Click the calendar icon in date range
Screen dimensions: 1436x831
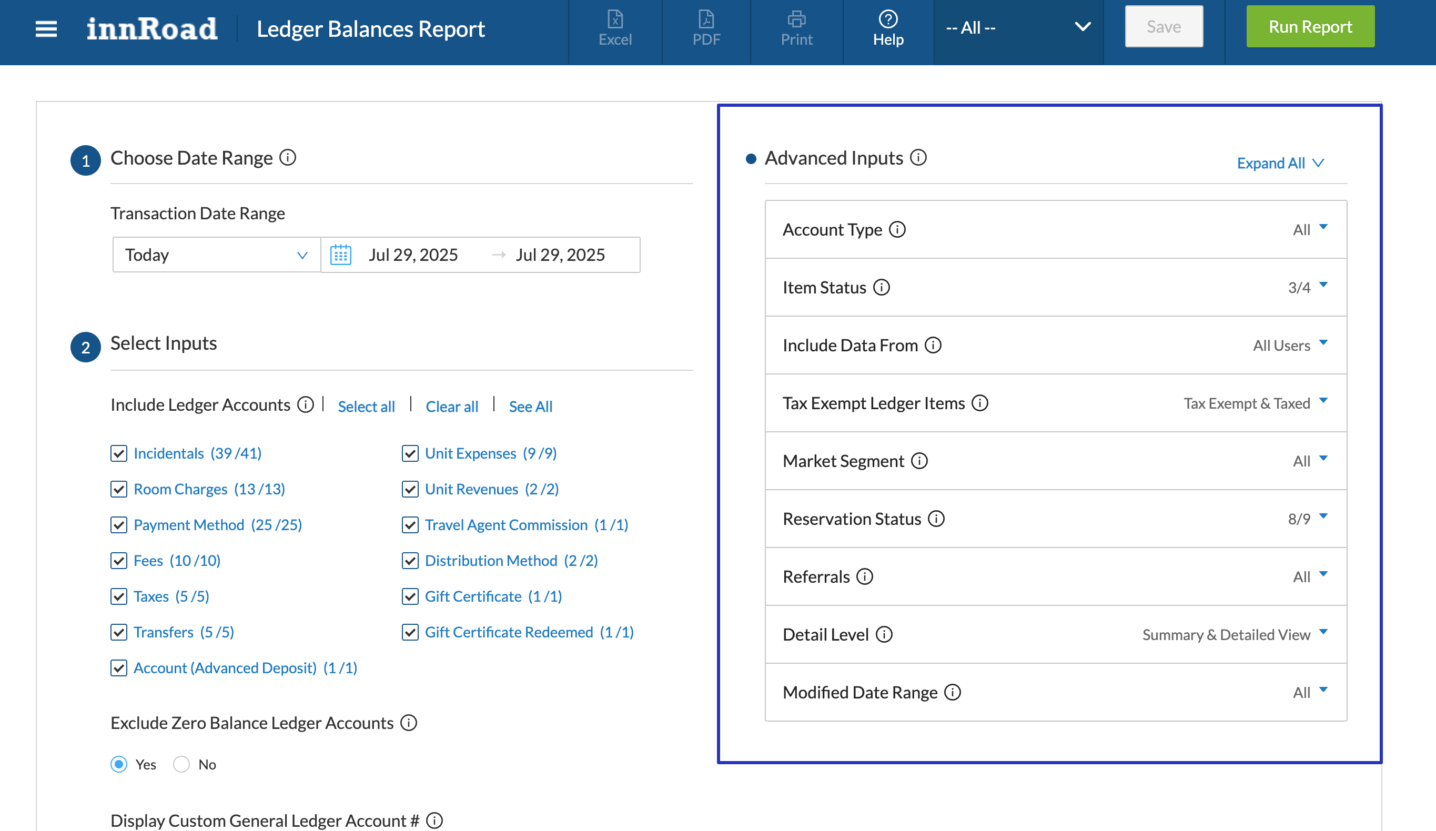tap(341, 255)
